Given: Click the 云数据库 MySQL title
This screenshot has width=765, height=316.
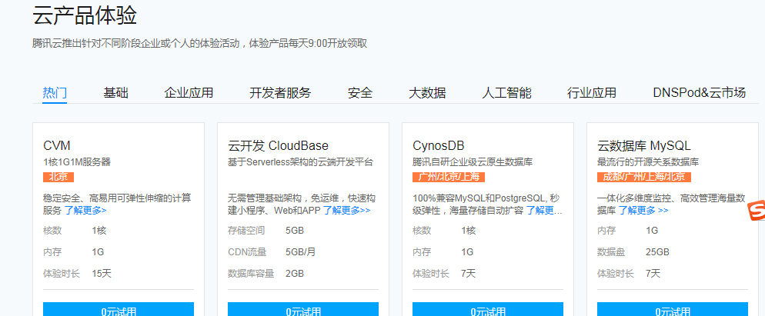Looking at the screenshot, I should point(644,146).
